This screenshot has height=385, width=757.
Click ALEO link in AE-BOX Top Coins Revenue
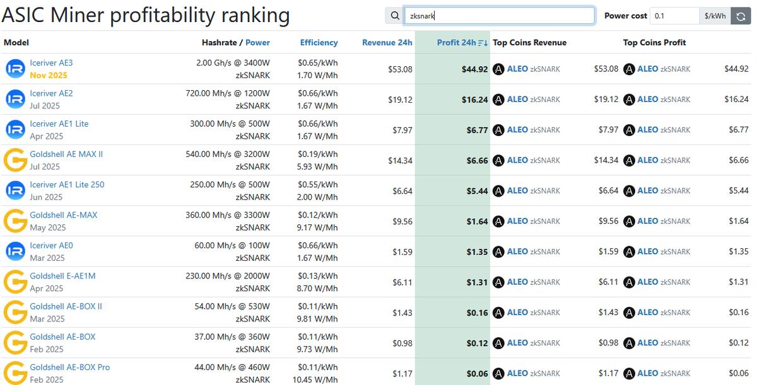coord(517,343)
